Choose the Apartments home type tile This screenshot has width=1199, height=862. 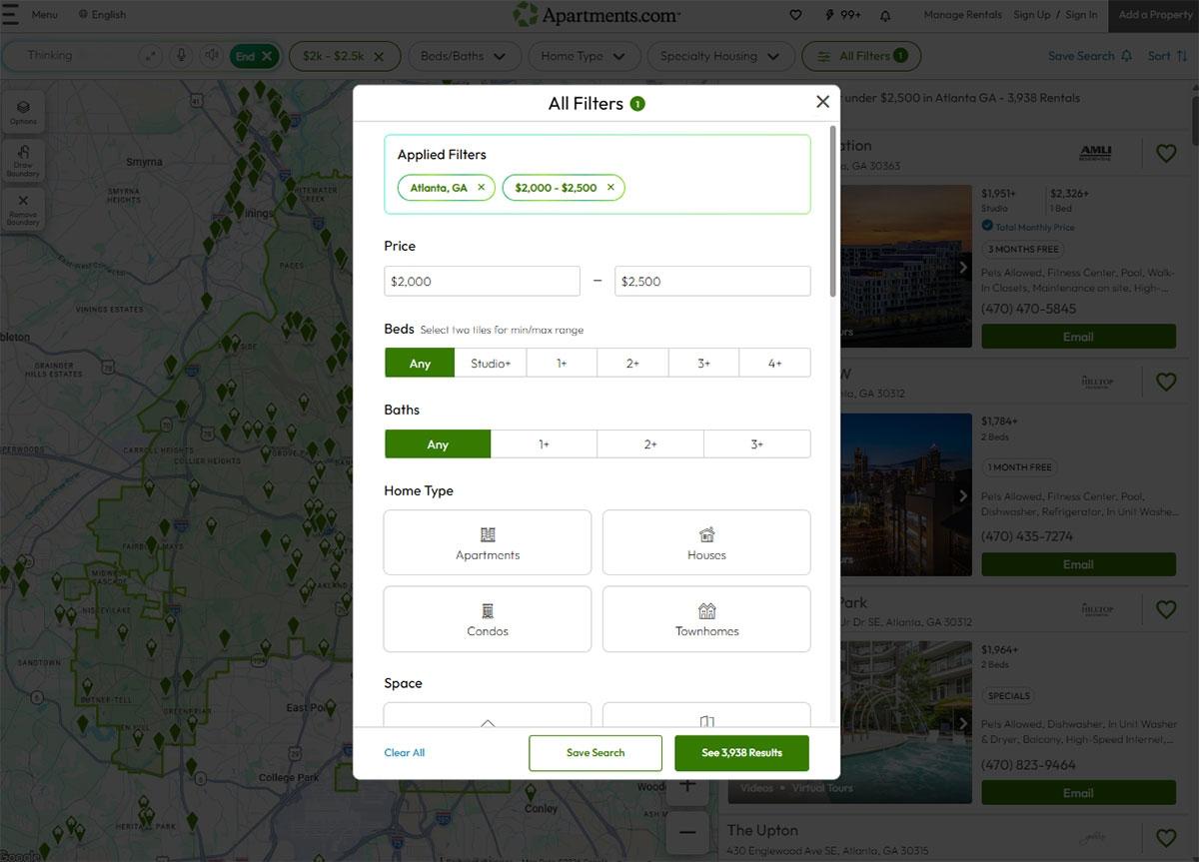click(488, 542)
